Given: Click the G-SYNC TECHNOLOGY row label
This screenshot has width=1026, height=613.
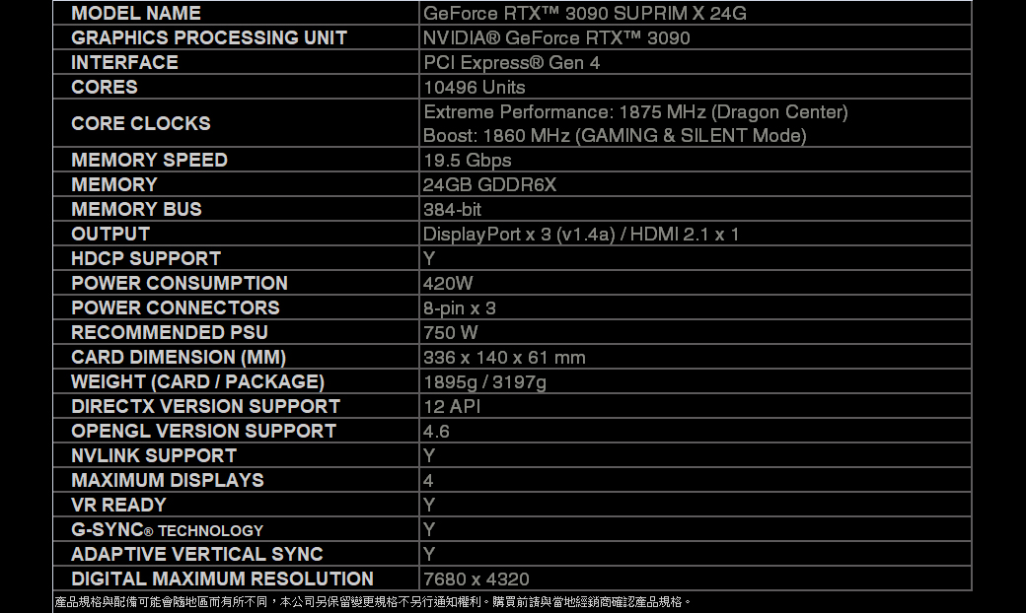Looking at the screenshot, I should pos(167,530).
